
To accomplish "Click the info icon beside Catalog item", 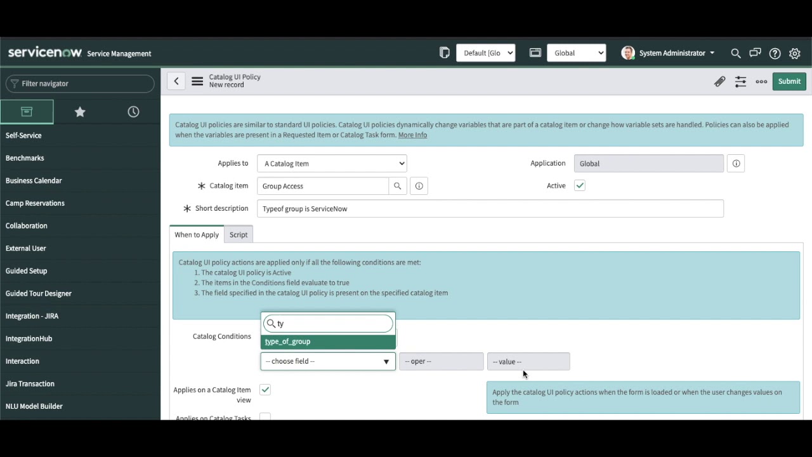I will click(419, 186).
